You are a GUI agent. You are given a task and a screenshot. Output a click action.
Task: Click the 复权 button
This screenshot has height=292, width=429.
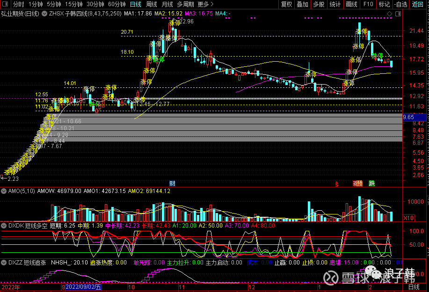286,4
